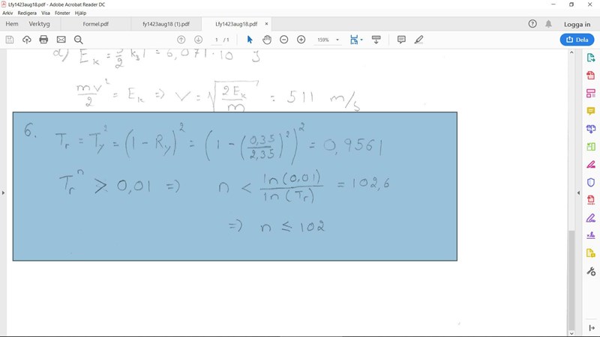Click the Print file icon
Viewport: 600px width, 337px height.
coord(43,40)
